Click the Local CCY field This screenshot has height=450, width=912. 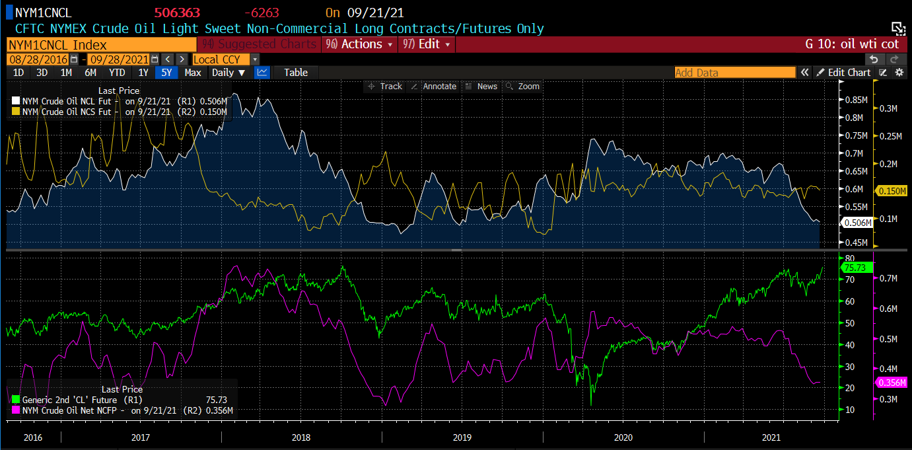[x=221, y=59]
